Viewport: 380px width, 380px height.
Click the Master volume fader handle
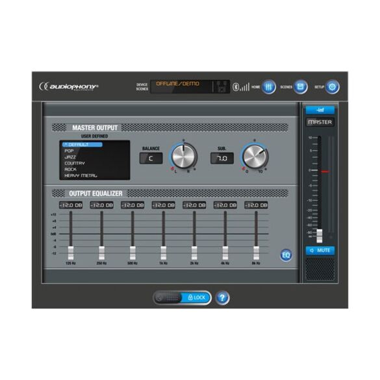tap(320, 236)
